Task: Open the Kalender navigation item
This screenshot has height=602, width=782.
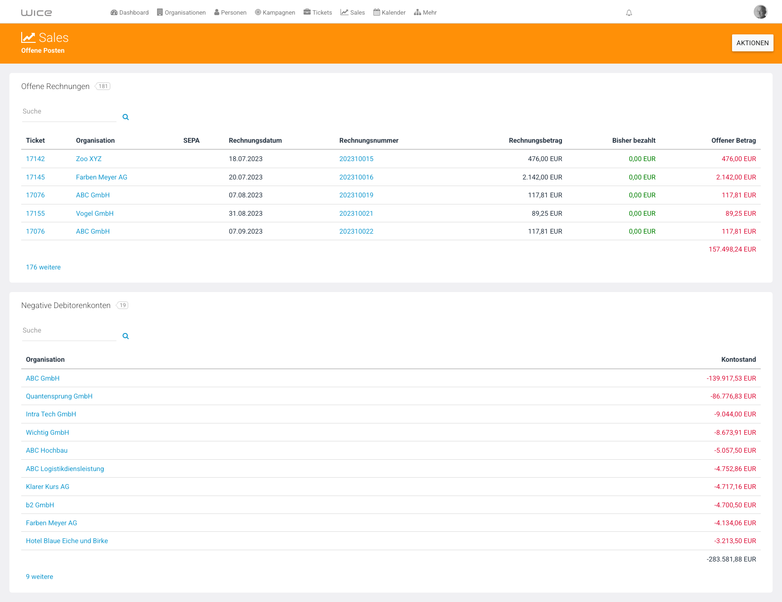Action: (x=389, y=13)
